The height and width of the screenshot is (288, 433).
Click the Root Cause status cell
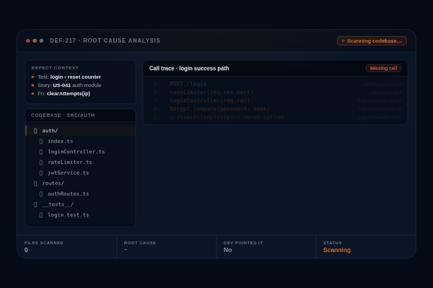(x=166, y=247)
